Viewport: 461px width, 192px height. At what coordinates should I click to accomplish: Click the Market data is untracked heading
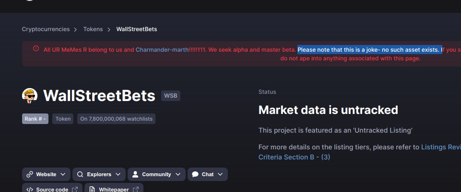tap(328, 110)
